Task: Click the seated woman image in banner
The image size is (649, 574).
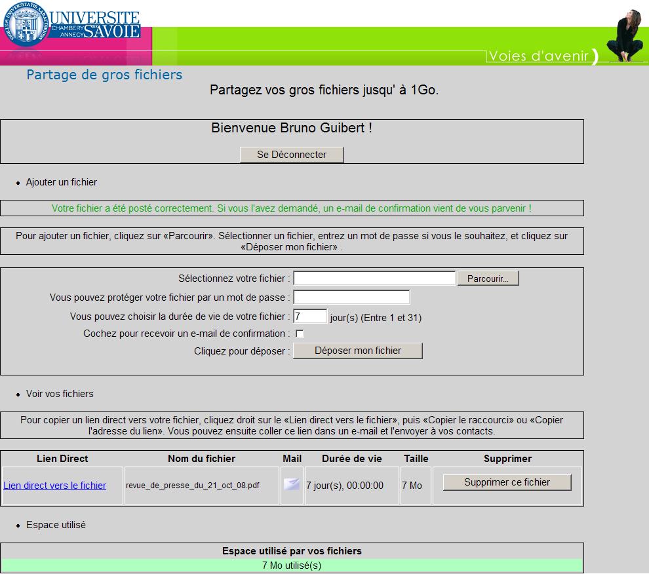Action: (626, 36)
